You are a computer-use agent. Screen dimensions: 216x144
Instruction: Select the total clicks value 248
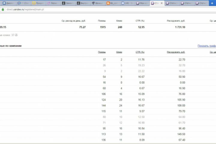120,27
